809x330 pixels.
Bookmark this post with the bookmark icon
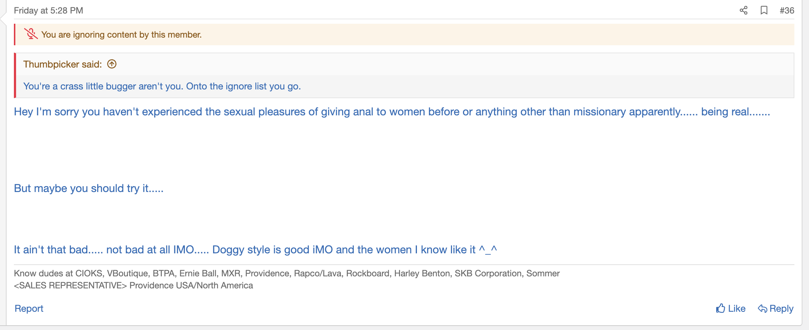click(x=764, y=10)
